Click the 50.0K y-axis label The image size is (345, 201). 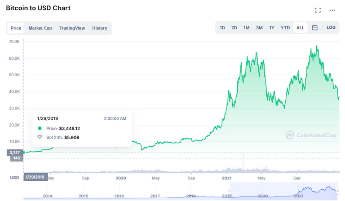pyautogui.click(x=14, y=75)
